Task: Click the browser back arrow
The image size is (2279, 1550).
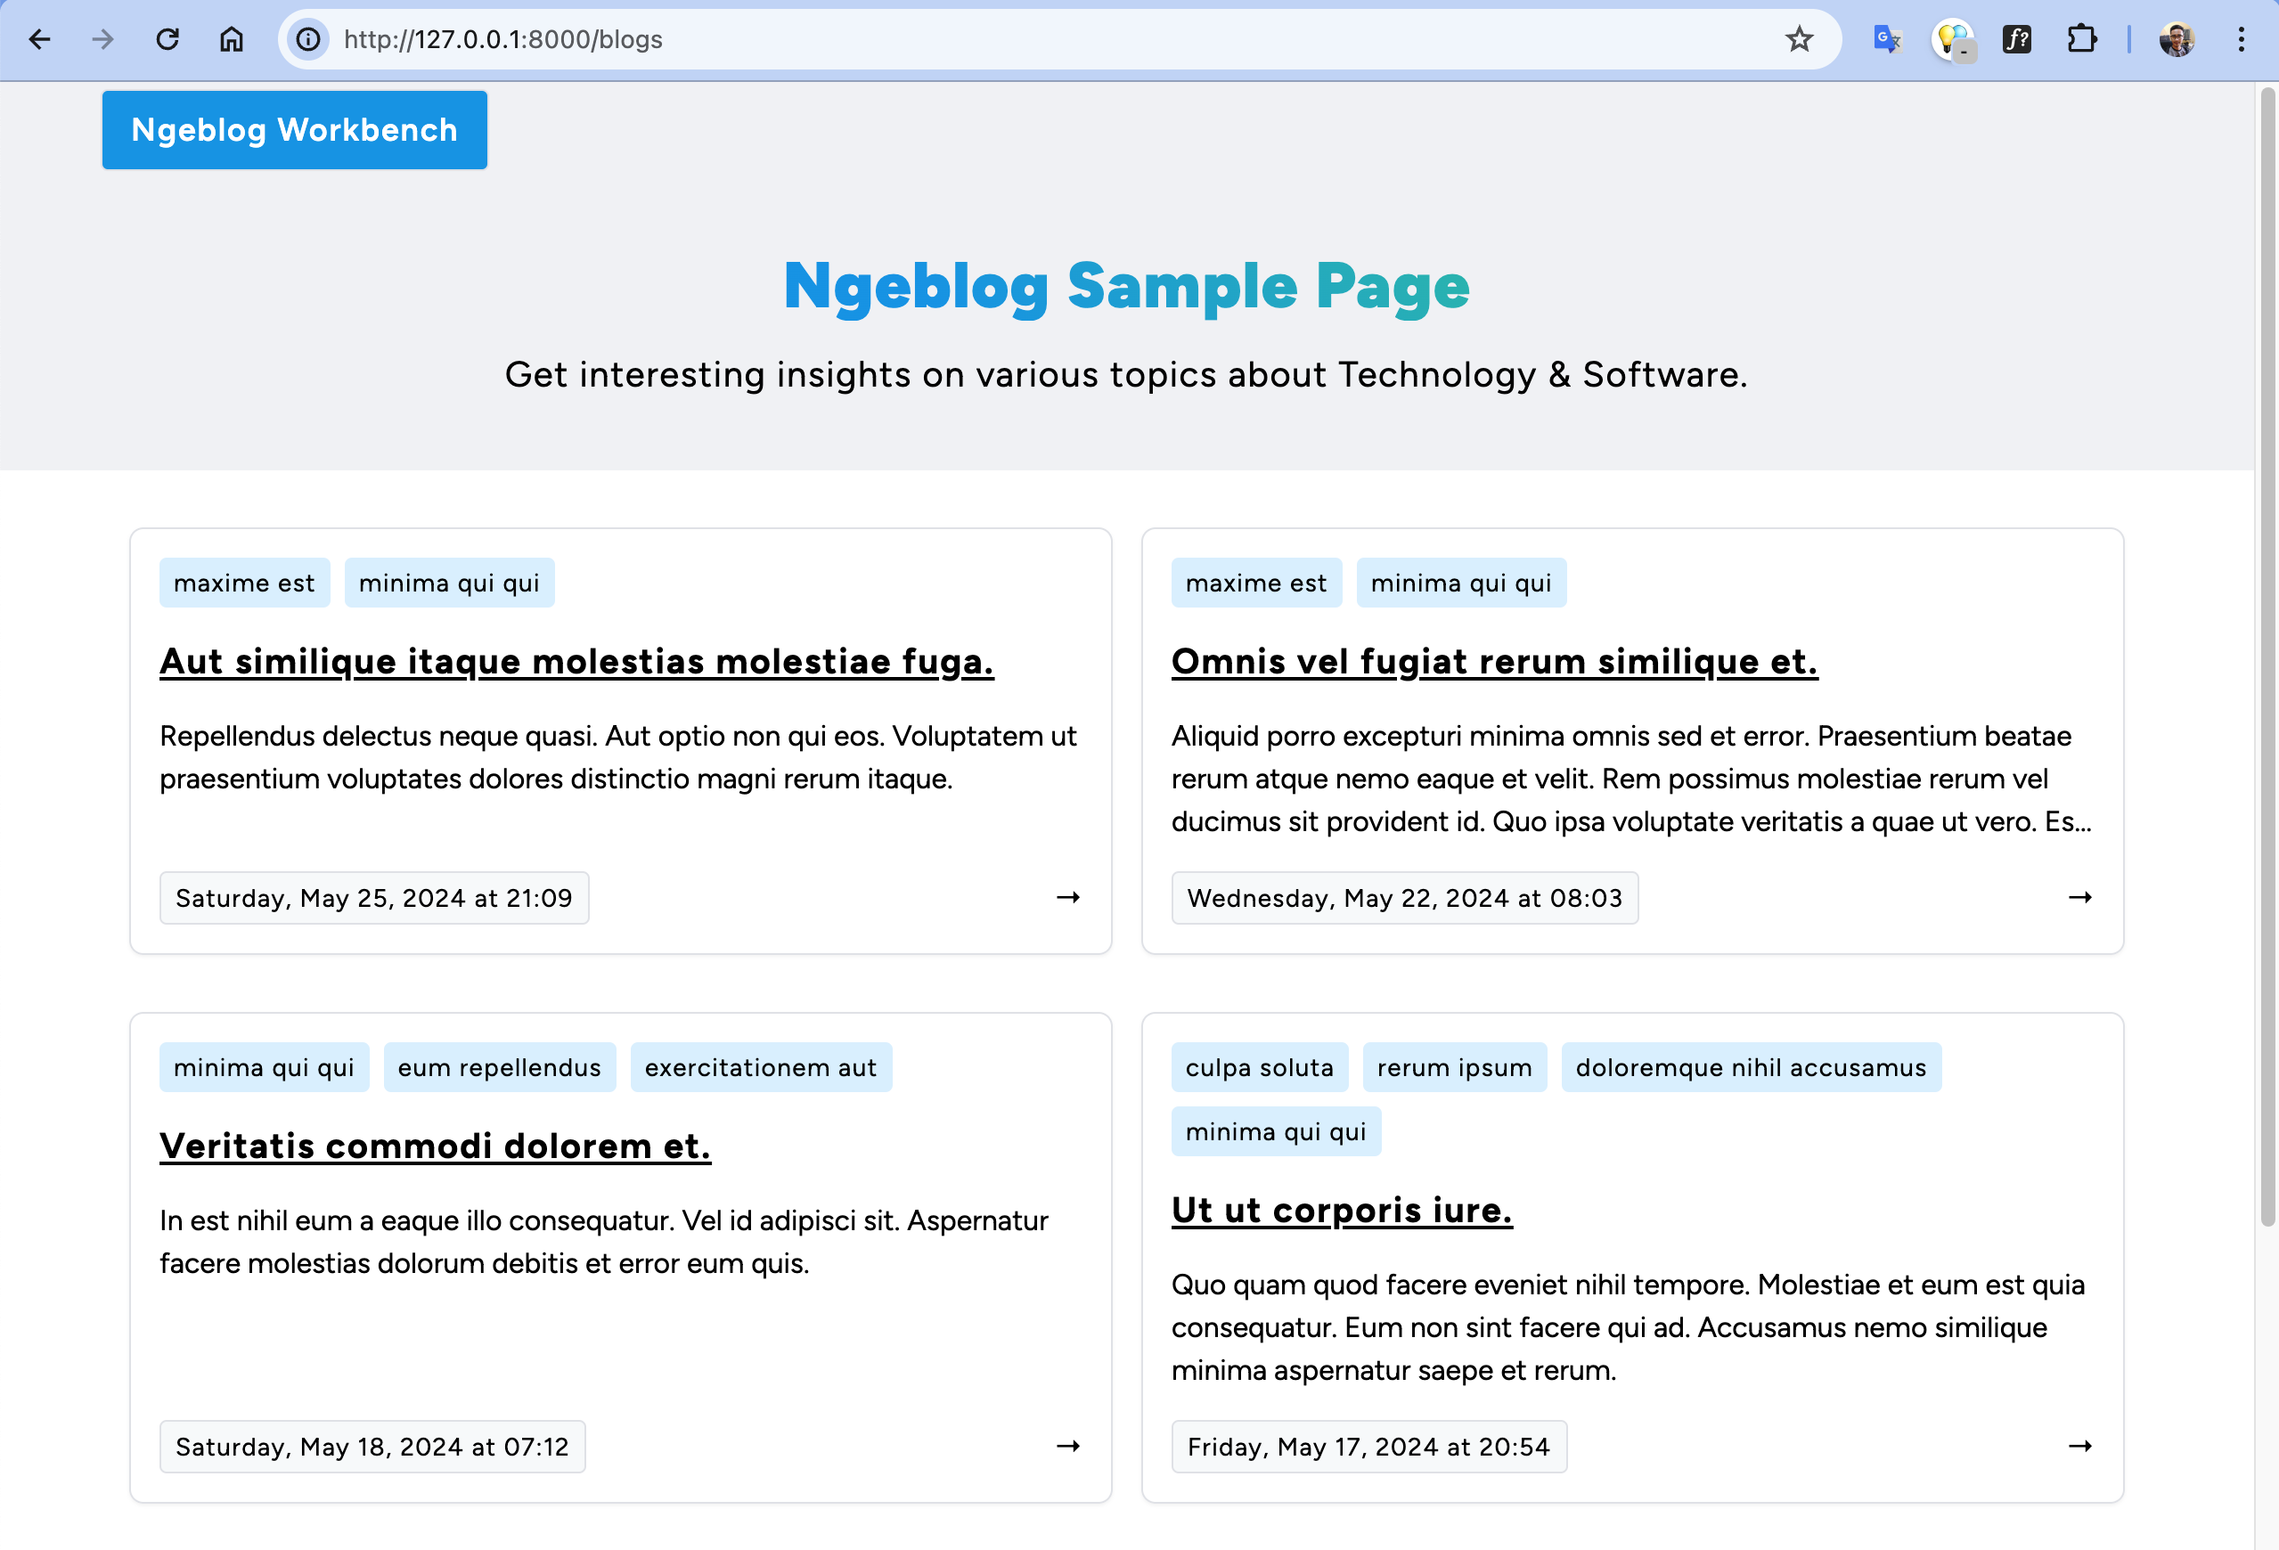Action: (39, 39)
